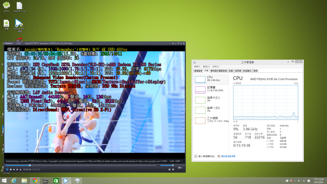Switch to the App history tab in Task Manager
This screenshot has height=184, width=327.
click(218, 71)
